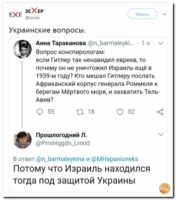The image size is (176, 200).
Task: Expand the chevron menu beside Читать
Action: (x=164, y=14)
